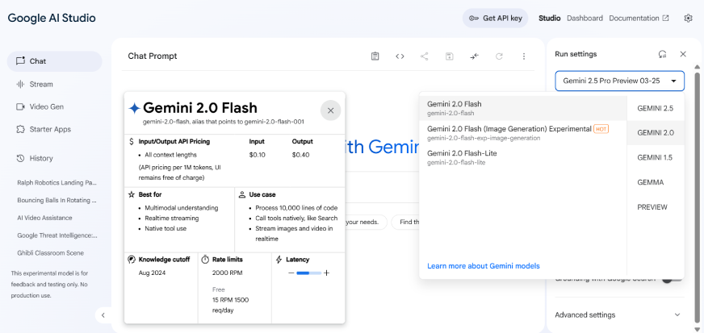Viewport: 704px width, 333px height.
Task: Switch to the Dashboard tab
Action: 585,19
